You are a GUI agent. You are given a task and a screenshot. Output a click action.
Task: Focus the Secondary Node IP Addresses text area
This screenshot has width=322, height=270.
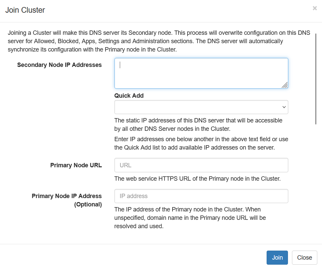click(201, 73)
